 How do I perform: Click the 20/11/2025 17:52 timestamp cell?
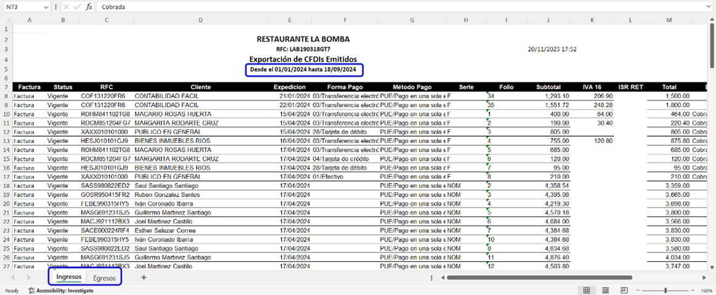click(x=552, y=49)
